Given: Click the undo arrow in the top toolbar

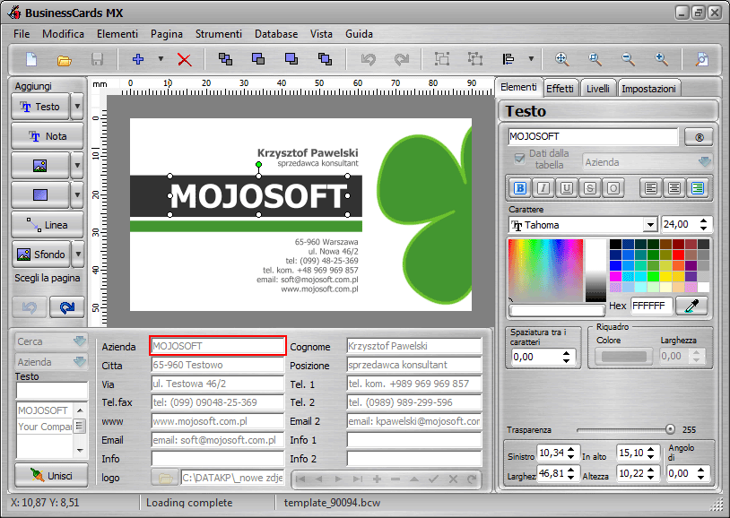Looking at the screenshot, I should pos(369,59).
